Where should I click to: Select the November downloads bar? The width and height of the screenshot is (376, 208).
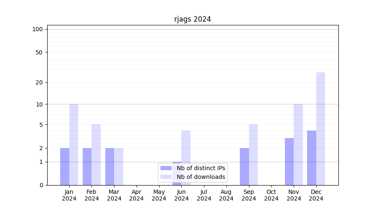coord(298,144)
